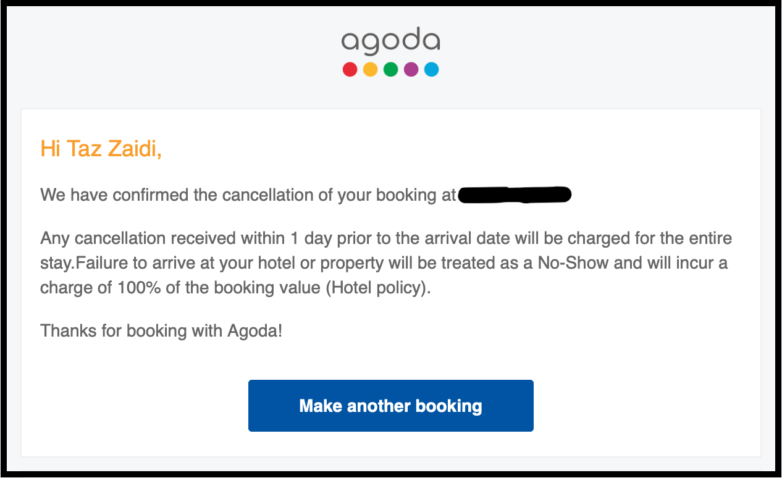Click the agoda wordmark logo
Screen dimensions: 782x478
tap(391, 40)
